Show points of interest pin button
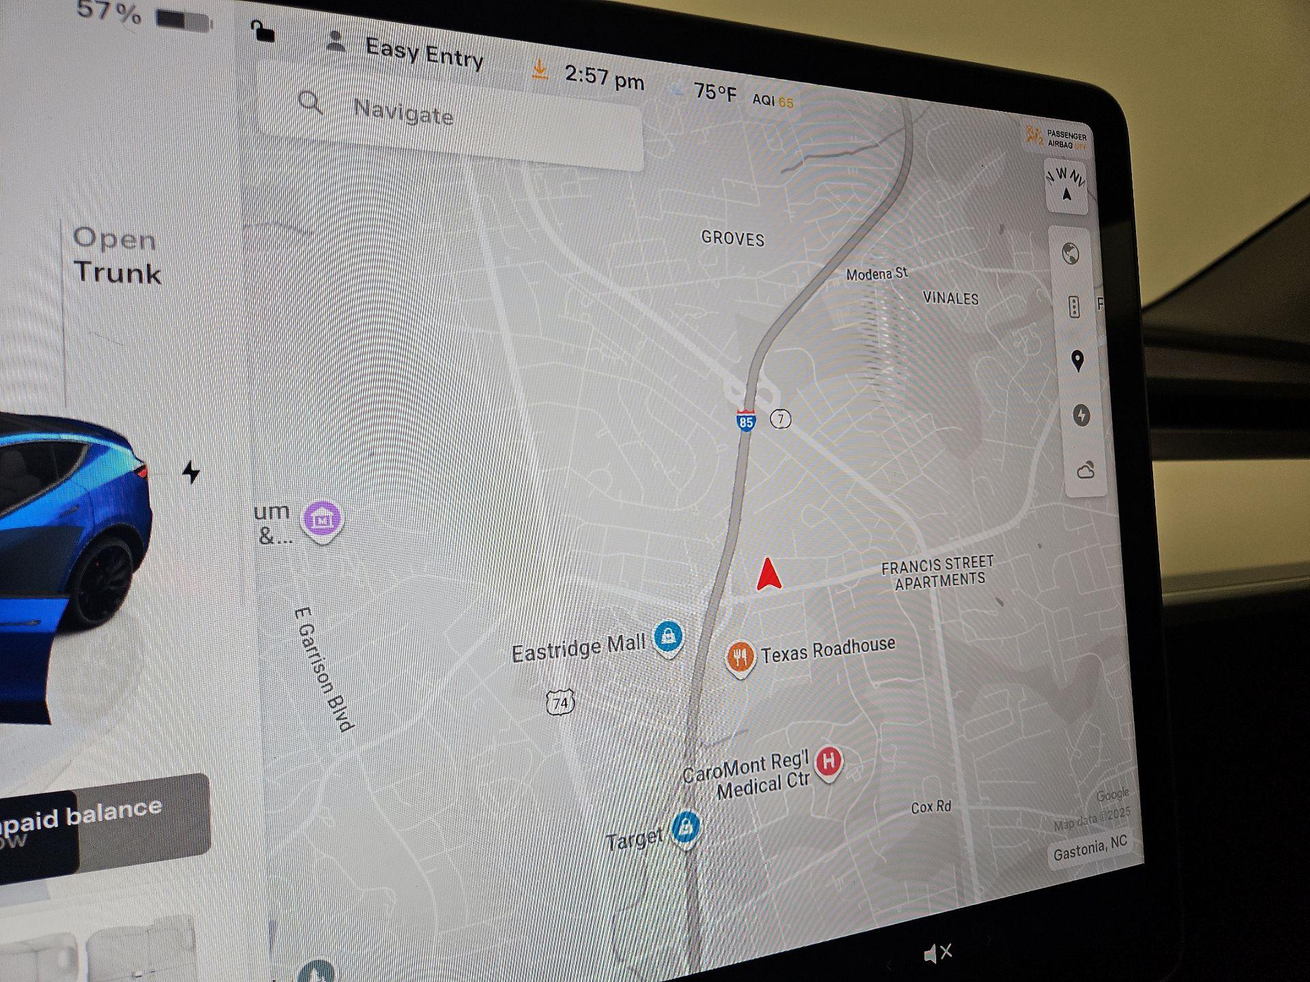 click(1077, 361)
